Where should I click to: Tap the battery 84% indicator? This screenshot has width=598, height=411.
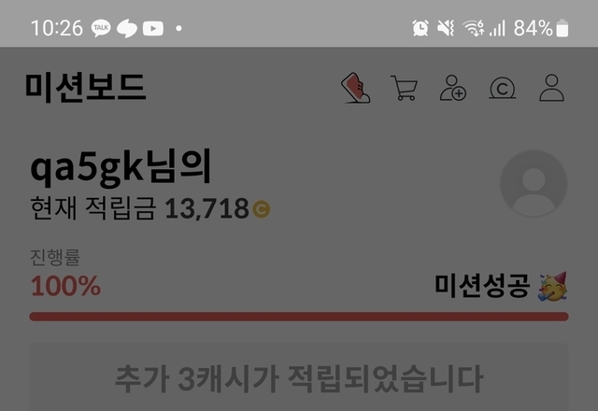coord(541,28)
